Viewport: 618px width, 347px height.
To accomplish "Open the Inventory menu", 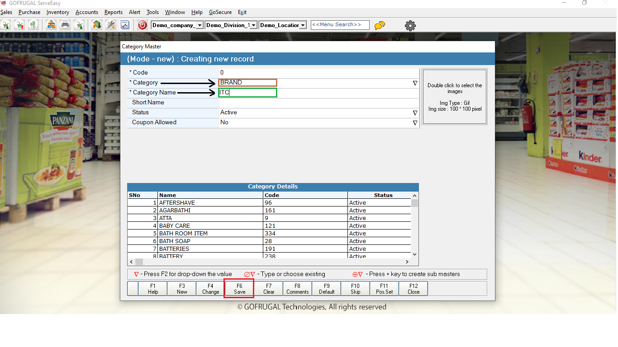I will click(x=58, y=12).
